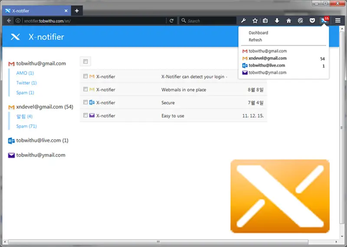Click the 'X-notifier' page header title
Screen dimensions: 347x247
tap(46, 37)
